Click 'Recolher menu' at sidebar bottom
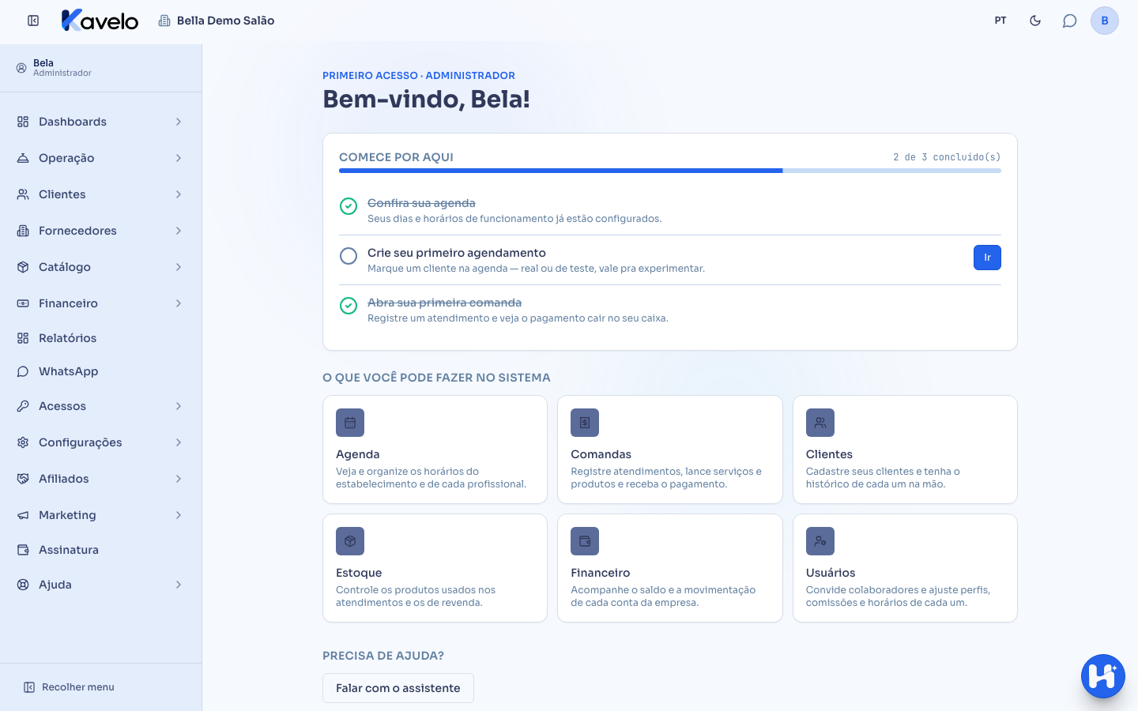The height and width of the screenshot is (711, 1138). click(x=70, y=687)
